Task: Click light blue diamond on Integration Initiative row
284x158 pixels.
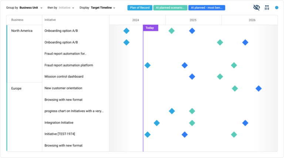Action: tap(157, 123)
